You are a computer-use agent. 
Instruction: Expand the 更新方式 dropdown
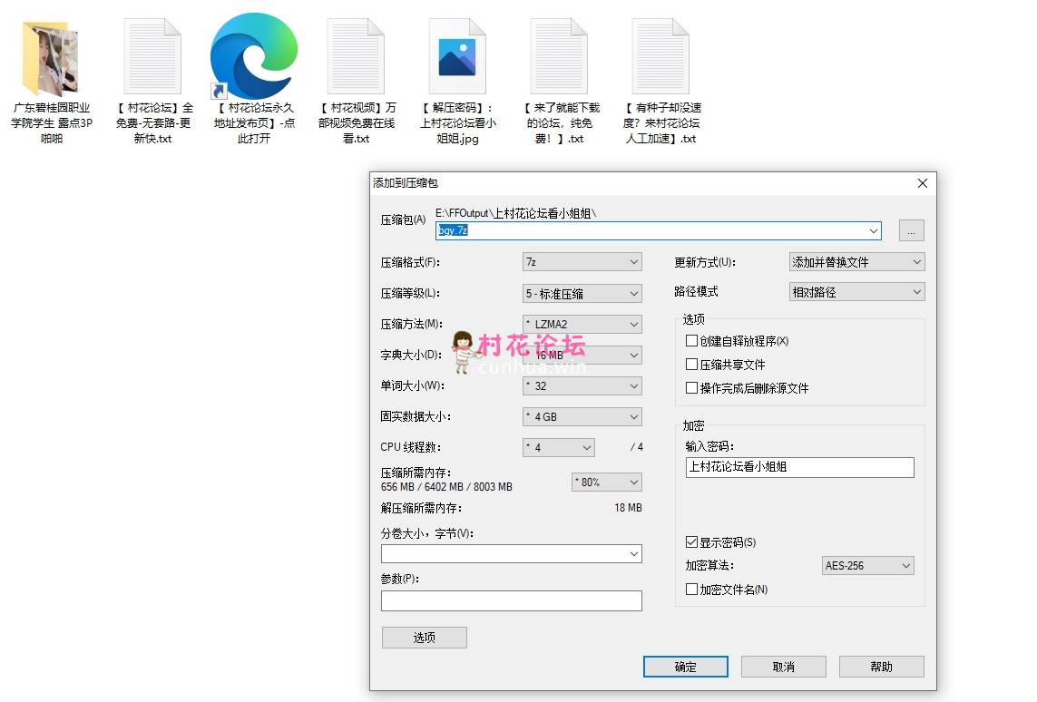click(856, 262)
